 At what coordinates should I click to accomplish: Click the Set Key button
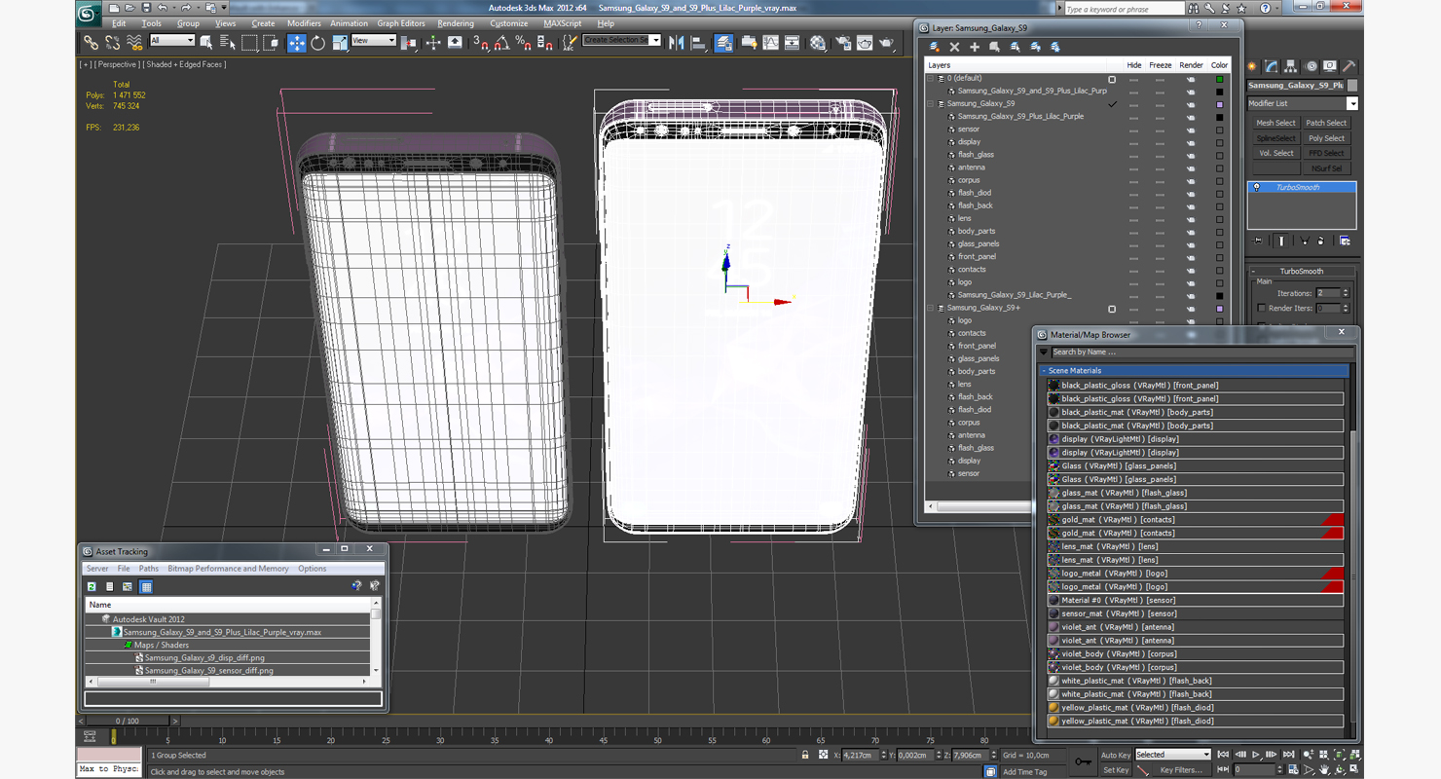point(1116,770)
